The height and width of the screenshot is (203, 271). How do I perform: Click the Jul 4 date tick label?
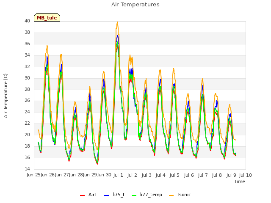point(160,175)
